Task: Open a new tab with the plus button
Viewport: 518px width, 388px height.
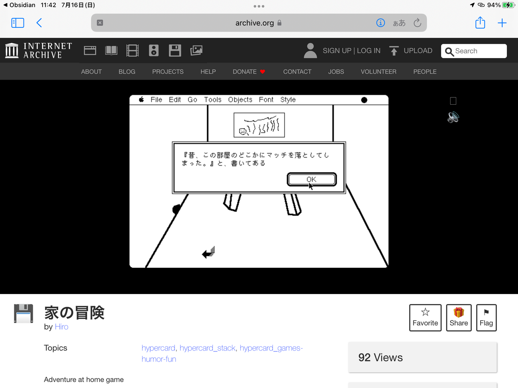Action: pos(502,23)
